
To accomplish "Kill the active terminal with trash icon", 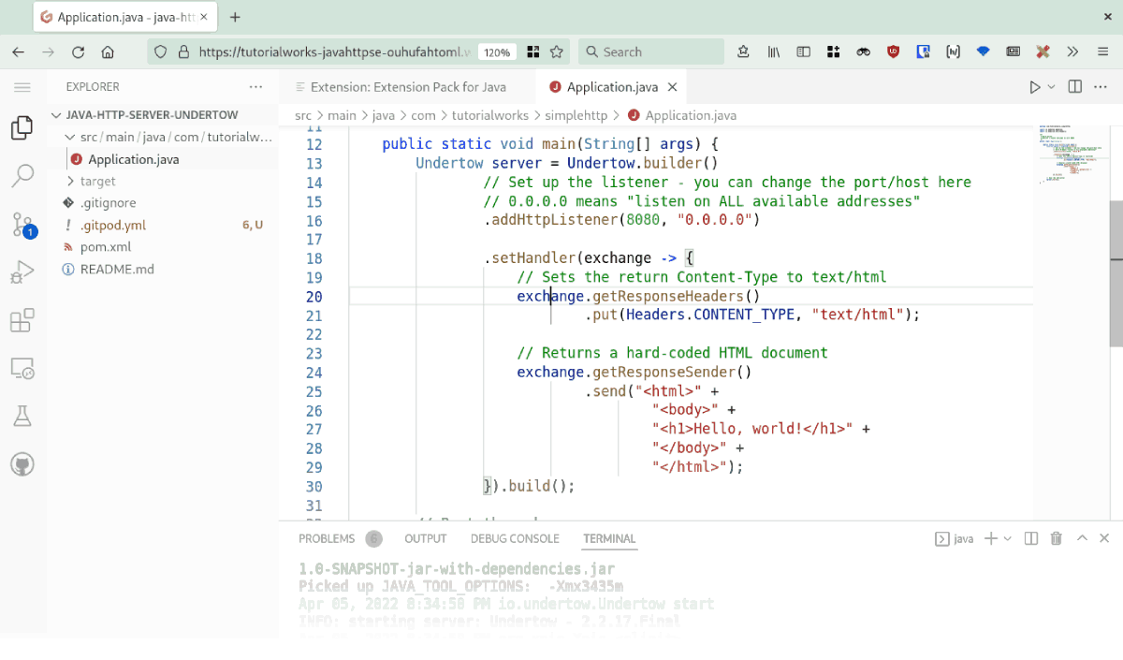I will coord(1056,538).
